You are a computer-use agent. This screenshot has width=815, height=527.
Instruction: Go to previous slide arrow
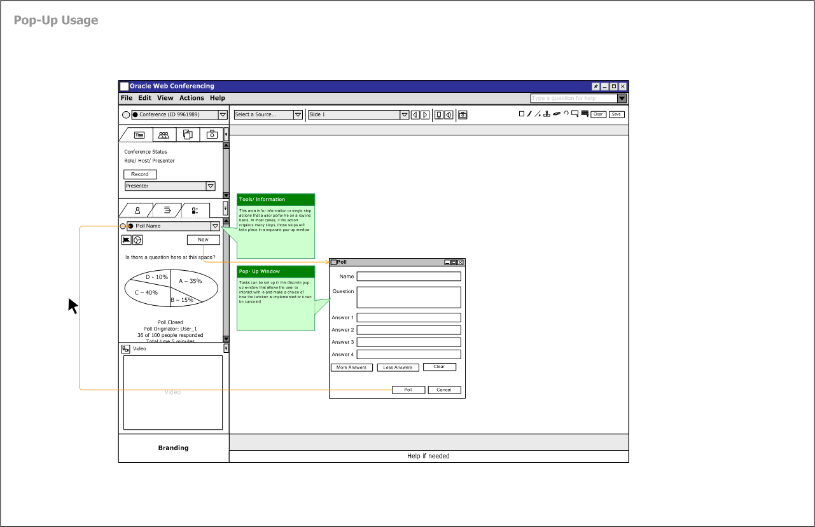(x=415, y=114)
